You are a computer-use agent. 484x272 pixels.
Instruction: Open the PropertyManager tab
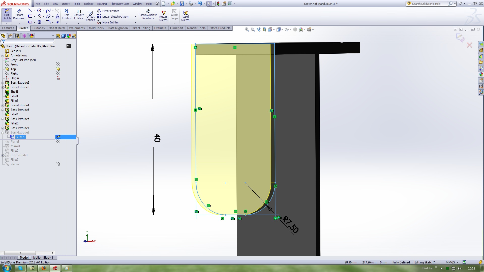(10, 36)
